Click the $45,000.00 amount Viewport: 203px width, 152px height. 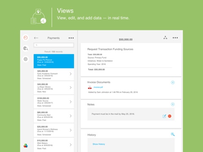(x=43, y=84)
